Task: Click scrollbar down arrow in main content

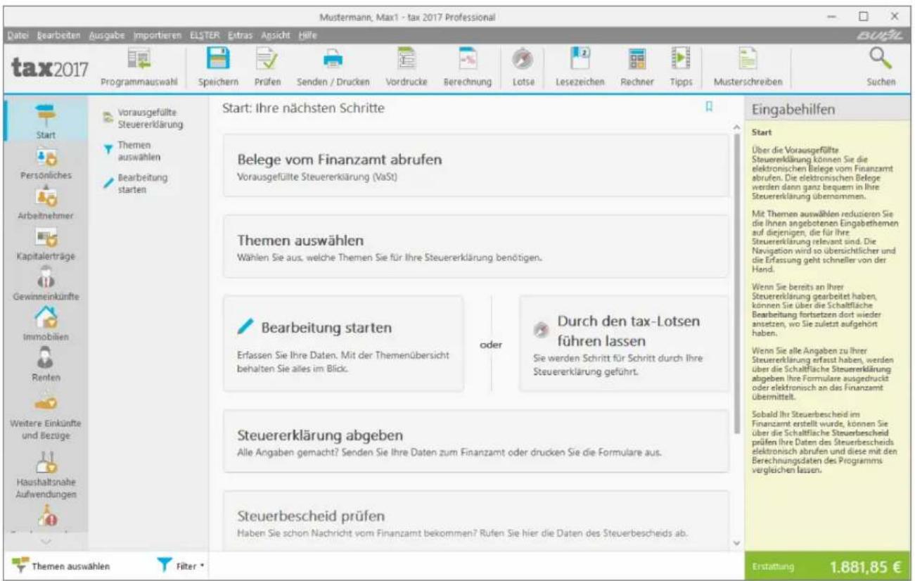Action: coord(737,543)
